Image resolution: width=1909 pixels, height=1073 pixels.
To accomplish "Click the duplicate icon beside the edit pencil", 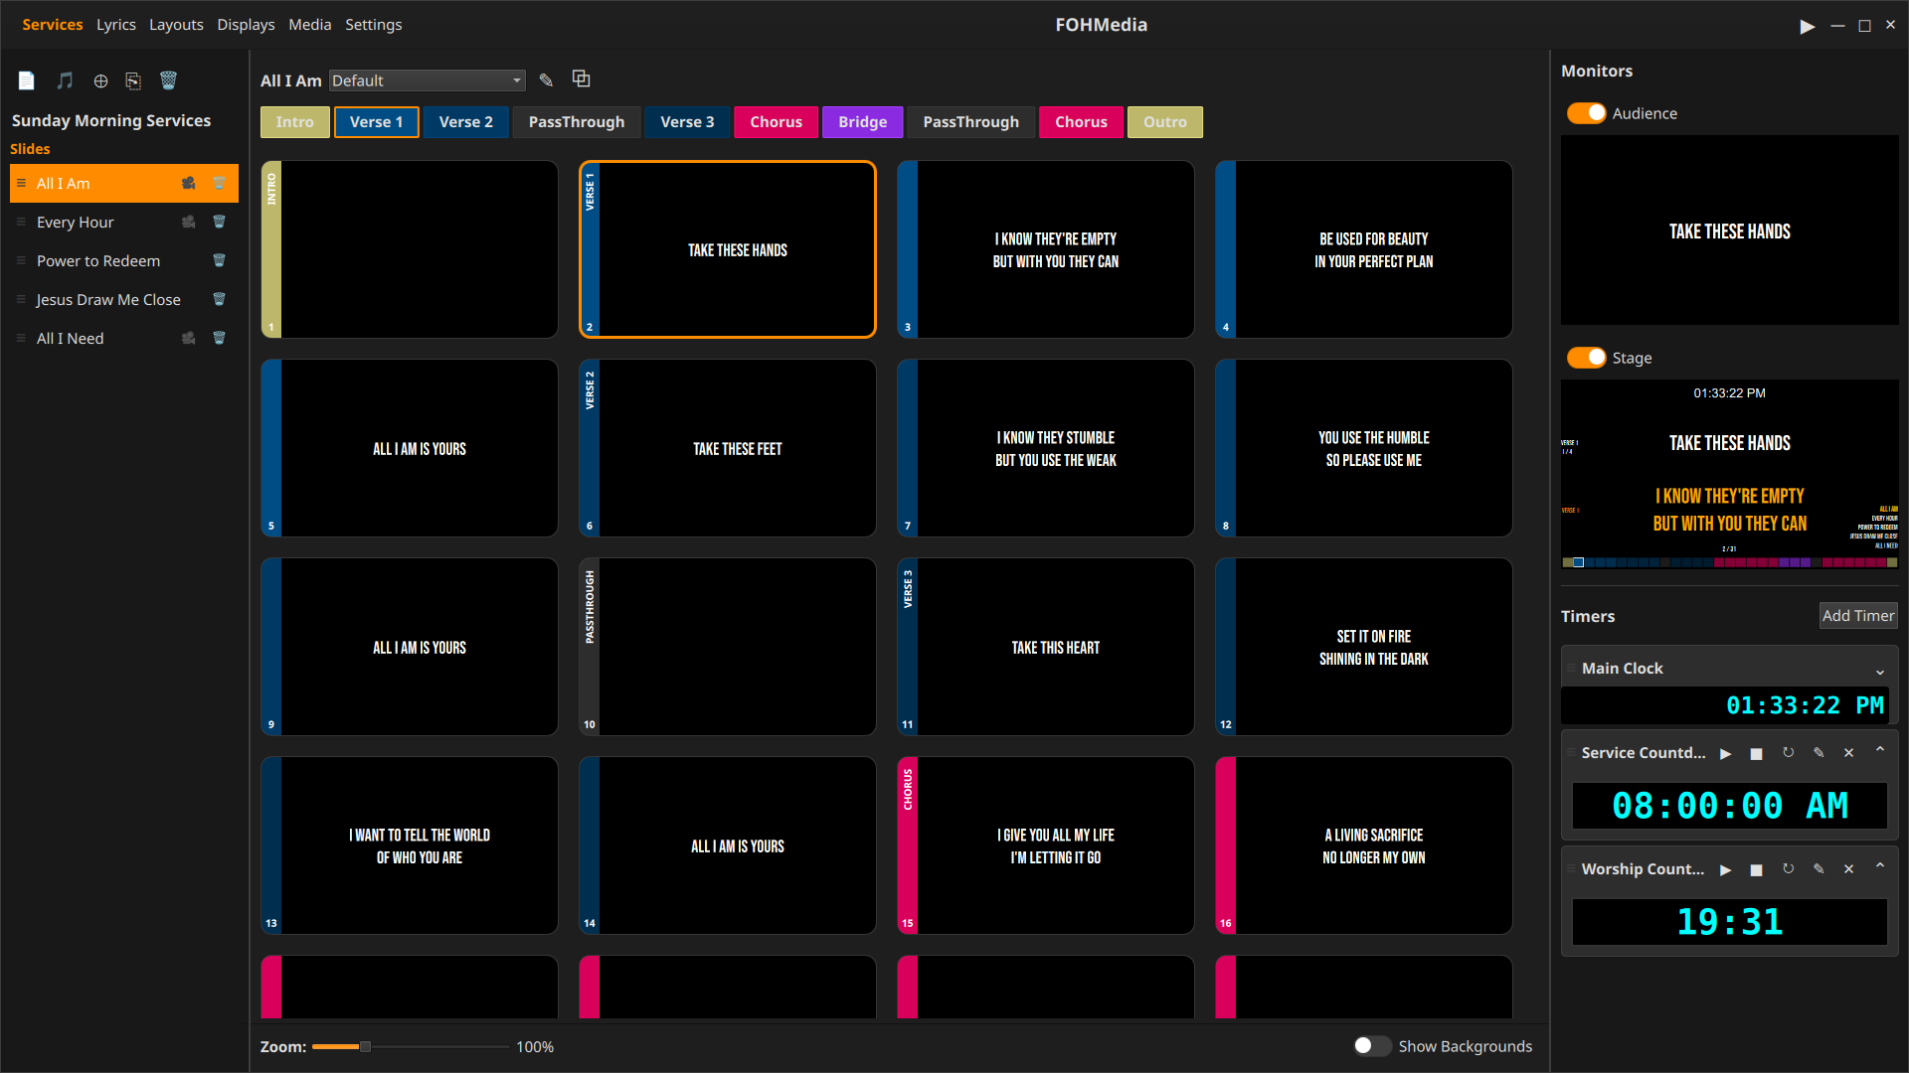I will tap(582, 78).
